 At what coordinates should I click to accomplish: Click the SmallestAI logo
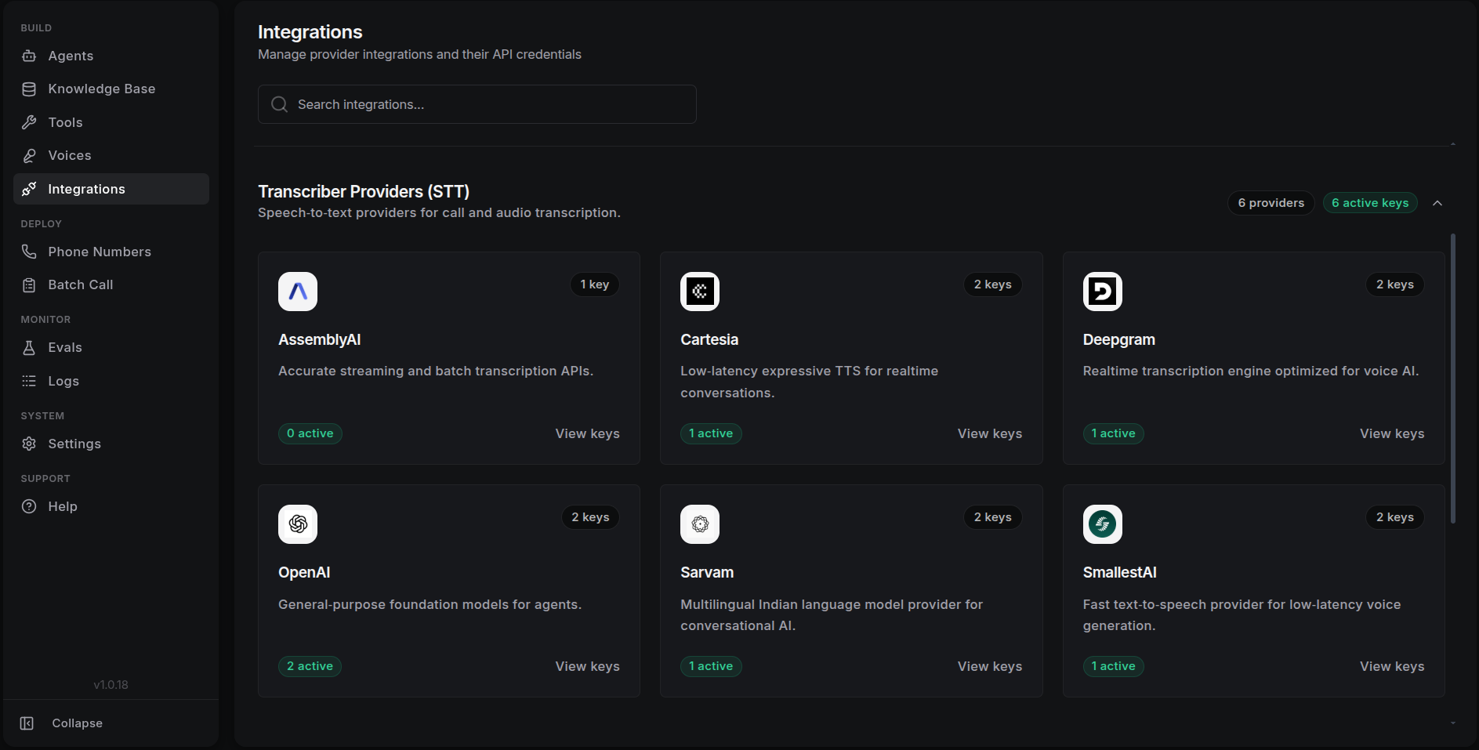click(1103, 524)
